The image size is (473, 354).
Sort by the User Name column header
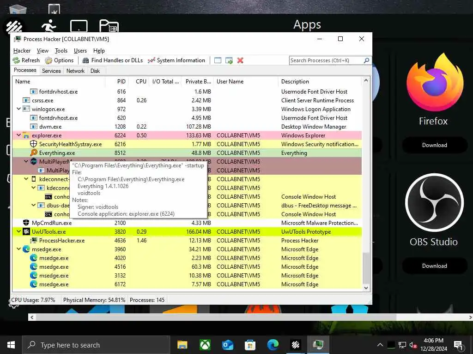click(246, 82)
